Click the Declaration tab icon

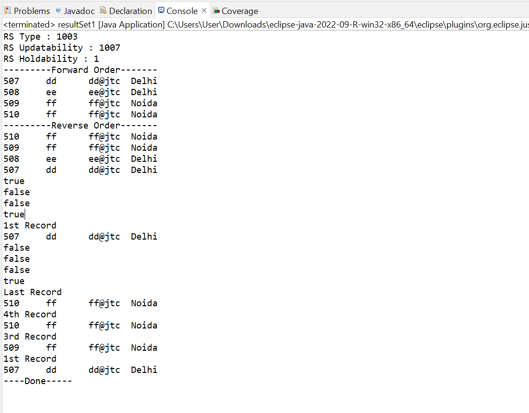click(103, 11)
